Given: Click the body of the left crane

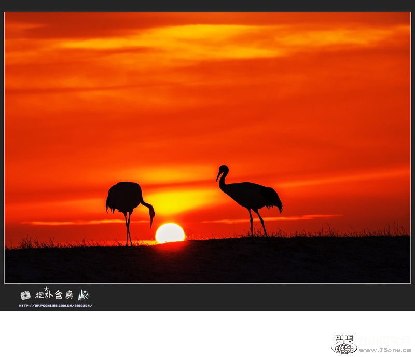Looking at the screenshot, I should point(125,196).
